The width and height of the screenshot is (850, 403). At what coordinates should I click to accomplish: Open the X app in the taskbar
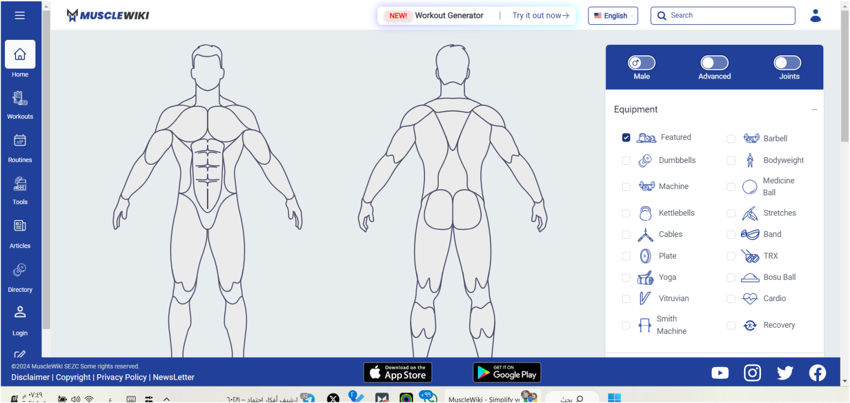[333, 398]
